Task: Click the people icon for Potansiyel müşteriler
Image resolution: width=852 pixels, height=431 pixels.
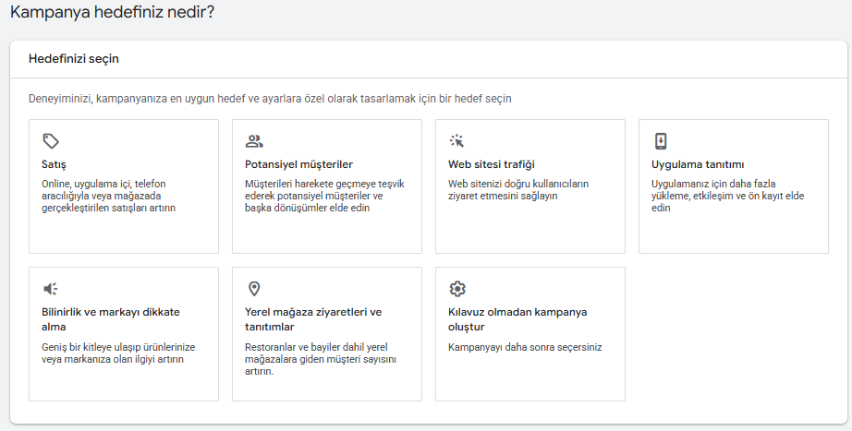Action: pyautogui.click(x=254, y=141)
